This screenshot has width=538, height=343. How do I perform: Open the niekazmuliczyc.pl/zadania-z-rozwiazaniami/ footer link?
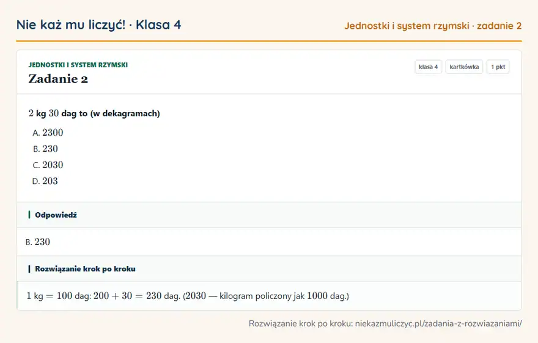(x=438, y=323)
